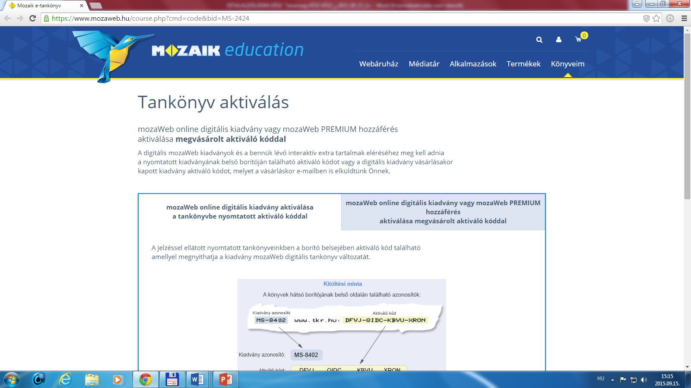Click the MS-8402 Kiadvány azonosító sample field

pyautogui.click(x=306, y=355)
